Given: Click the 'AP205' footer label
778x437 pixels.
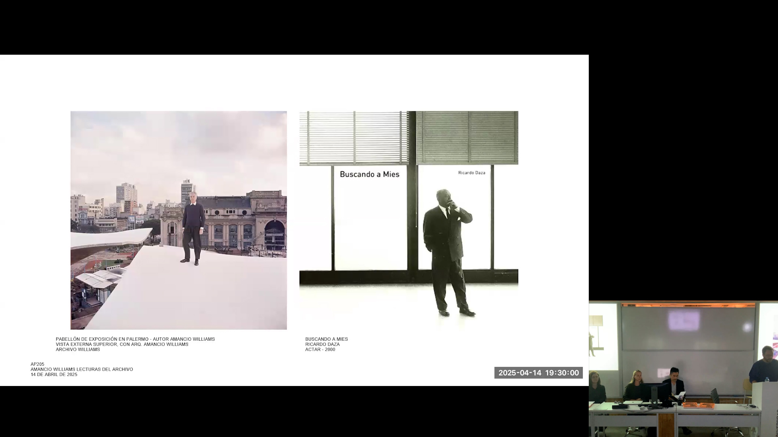Looking at the screenshot, I should (37, 364).
